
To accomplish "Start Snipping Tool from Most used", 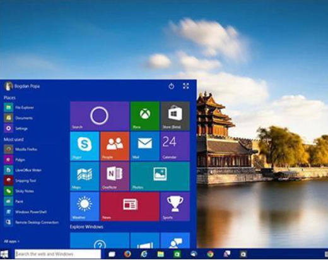I will pos(20,181).
